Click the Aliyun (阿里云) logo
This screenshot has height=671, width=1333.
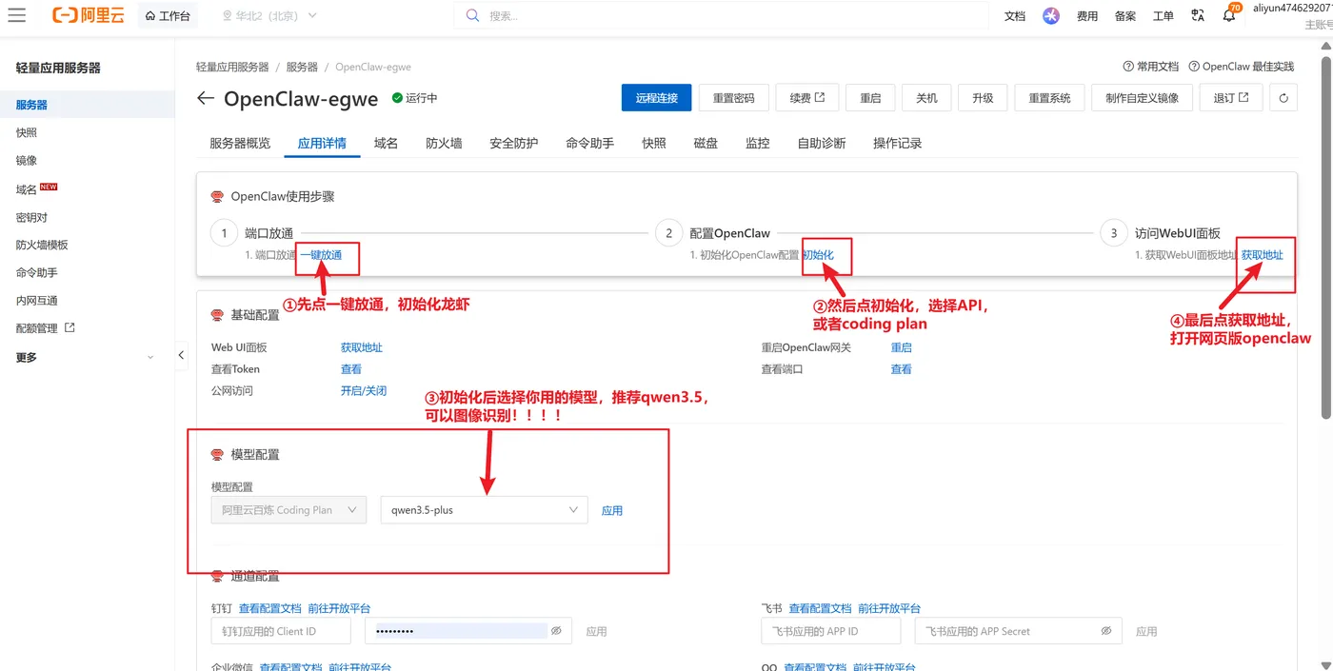(x=88, y=14)
